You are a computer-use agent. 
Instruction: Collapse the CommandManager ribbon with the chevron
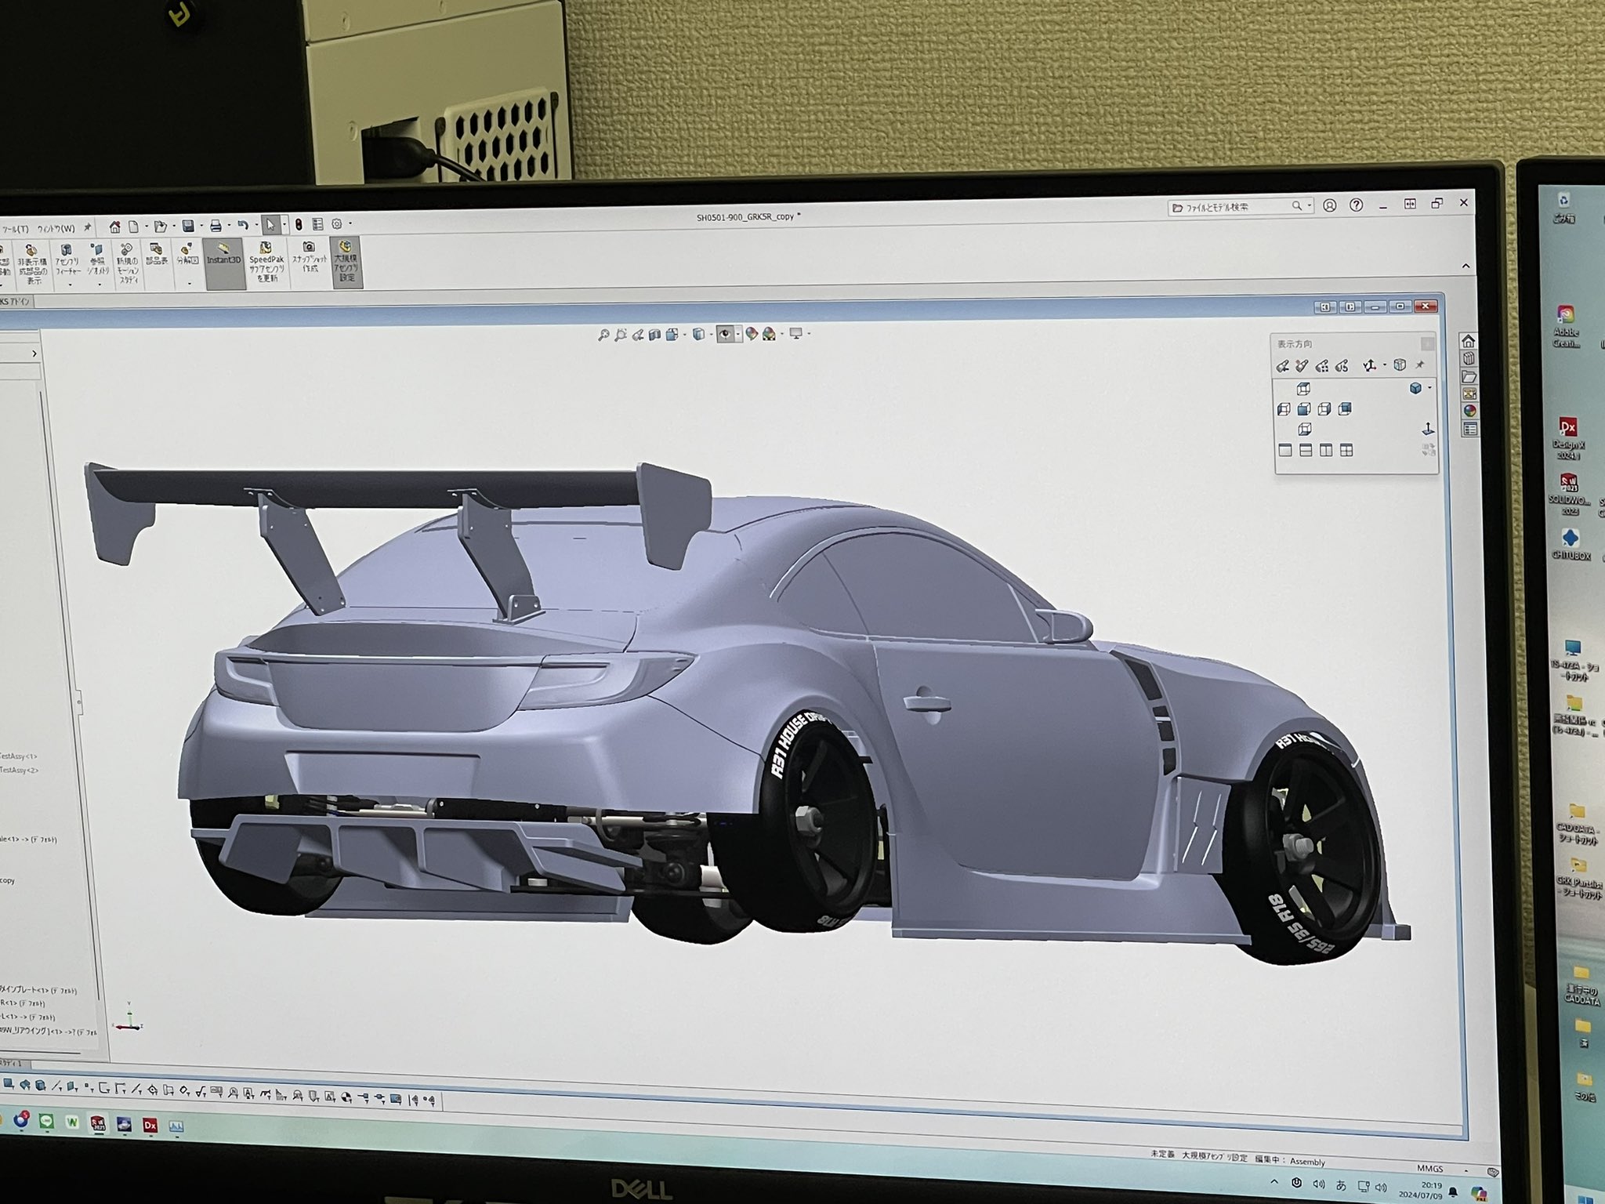[x=1466, y=267]
